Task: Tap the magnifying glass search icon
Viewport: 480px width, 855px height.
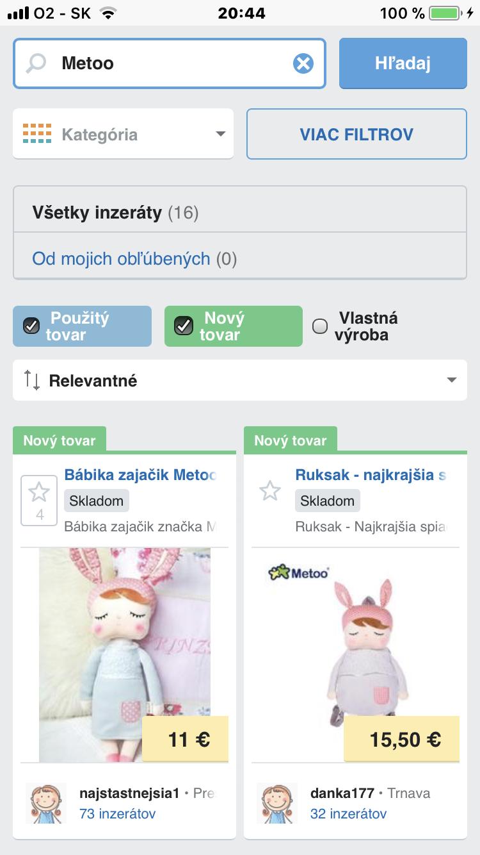Action: coord(36,63)
